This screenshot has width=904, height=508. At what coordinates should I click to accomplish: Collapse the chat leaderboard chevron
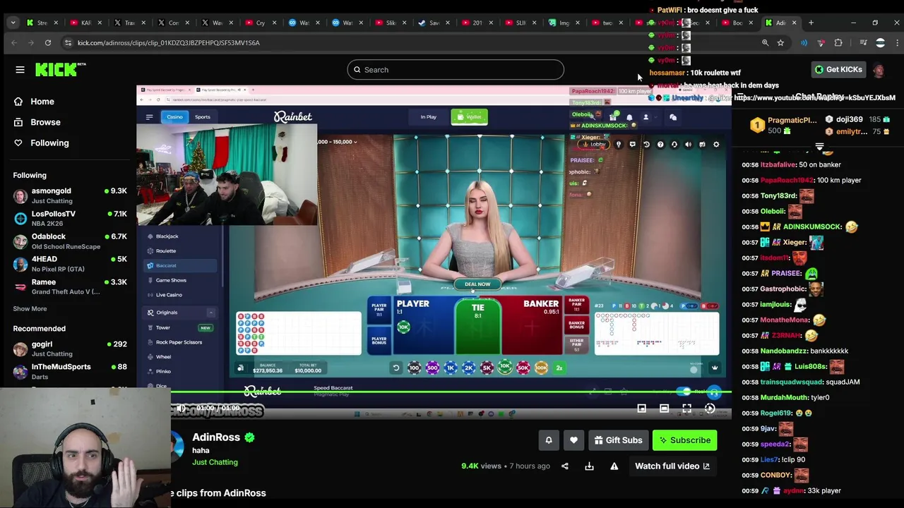pos(819,147)
